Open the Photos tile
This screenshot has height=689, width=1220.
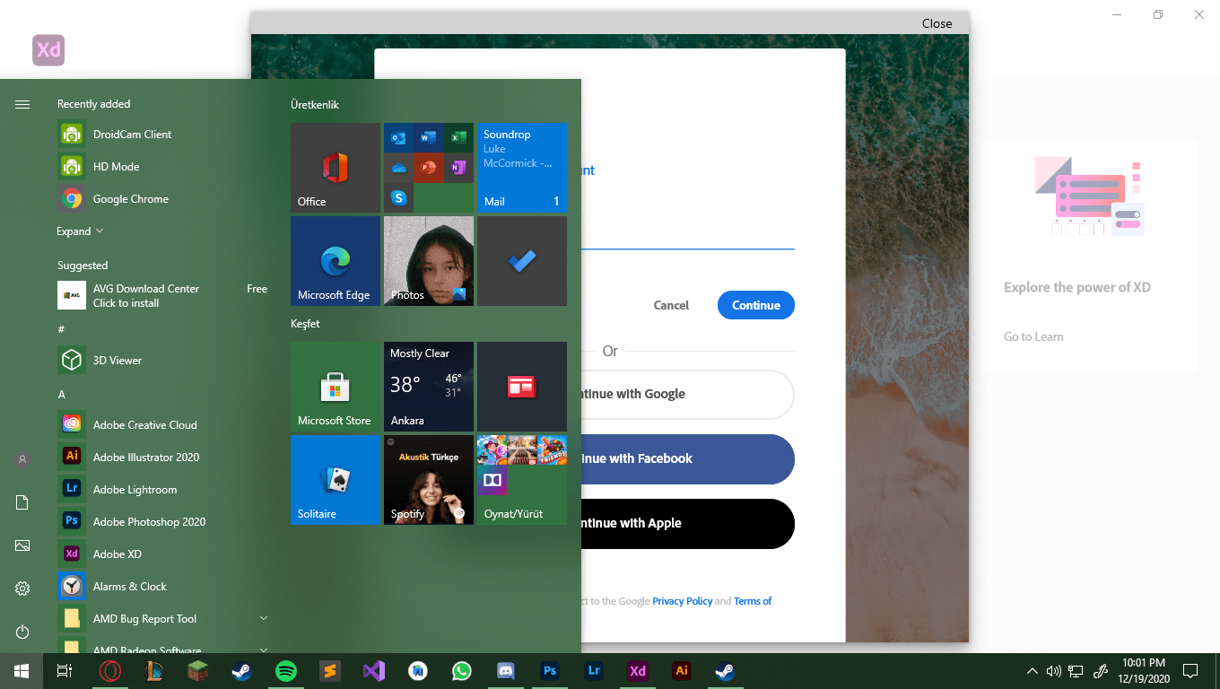(x=429, y=261)
